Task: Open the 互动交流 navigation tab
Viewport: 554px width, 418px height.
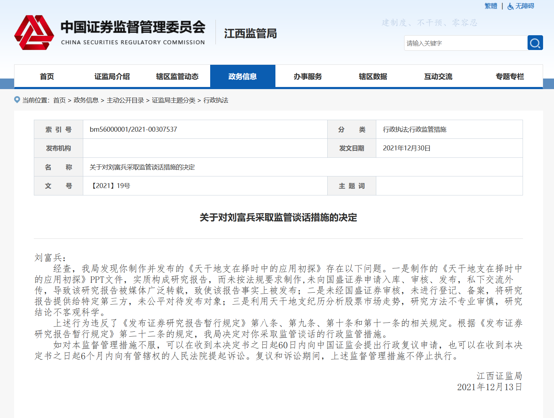Action: pyautogui.click(x=438, y=76)
